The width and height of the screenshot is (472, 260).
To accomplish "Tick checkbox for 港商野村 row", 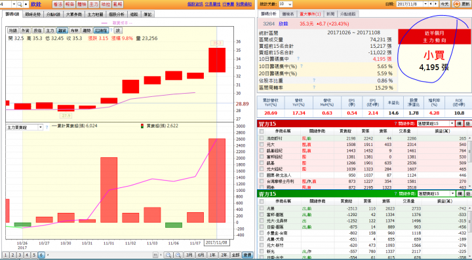I will 262,138.
